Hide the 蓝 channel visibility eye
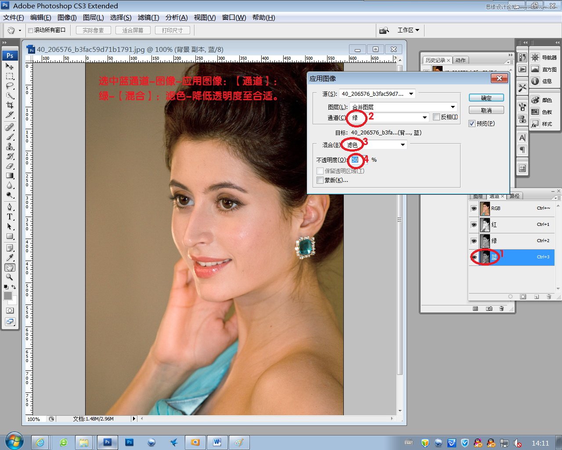This screenshot has height=450, width=562. pyautogui.click(x=475, y=257)
